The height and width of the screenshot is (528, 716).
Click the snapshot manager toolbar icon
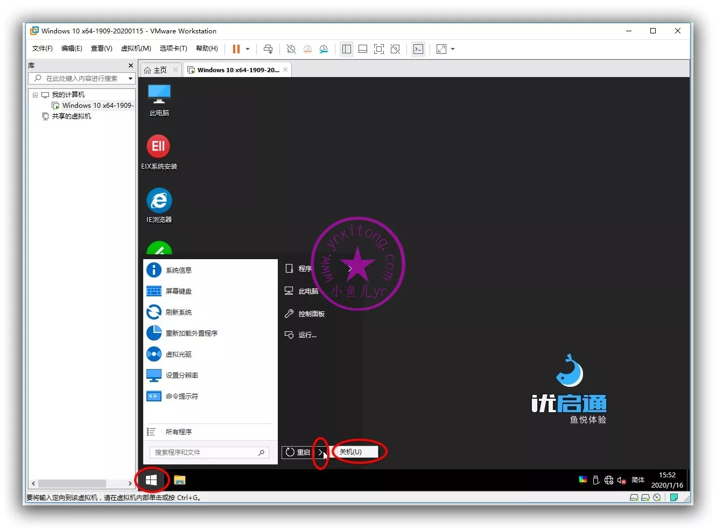(324, 49)
